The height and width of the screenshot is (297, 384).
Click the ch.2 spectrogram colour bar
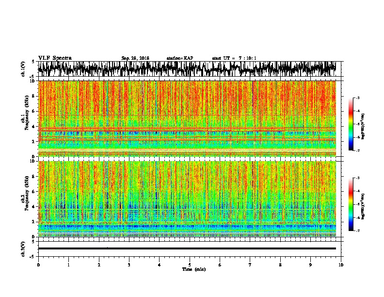[351, 204]
